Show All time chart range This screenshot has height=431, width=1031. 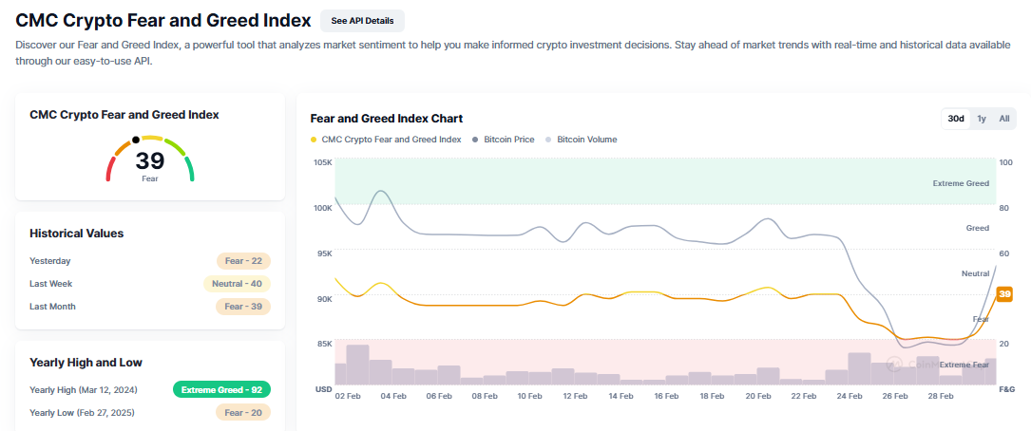1004,119
